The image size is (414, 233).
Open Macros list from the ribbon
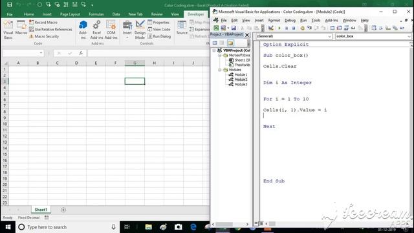21,28
